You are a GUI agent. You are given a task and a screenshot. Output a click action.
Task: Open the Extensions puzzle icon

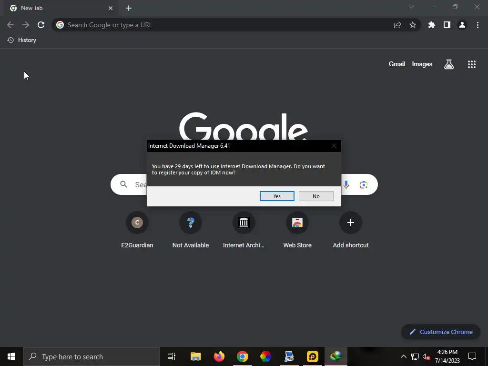432,25
